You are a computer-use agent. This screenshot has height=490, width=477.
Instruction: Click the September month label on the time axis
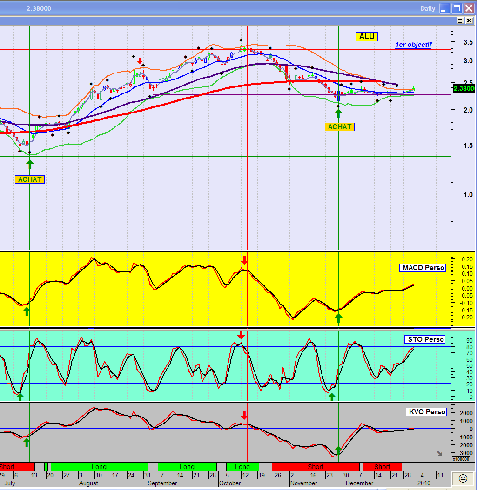pyautogui.click(x=162, y=483)
